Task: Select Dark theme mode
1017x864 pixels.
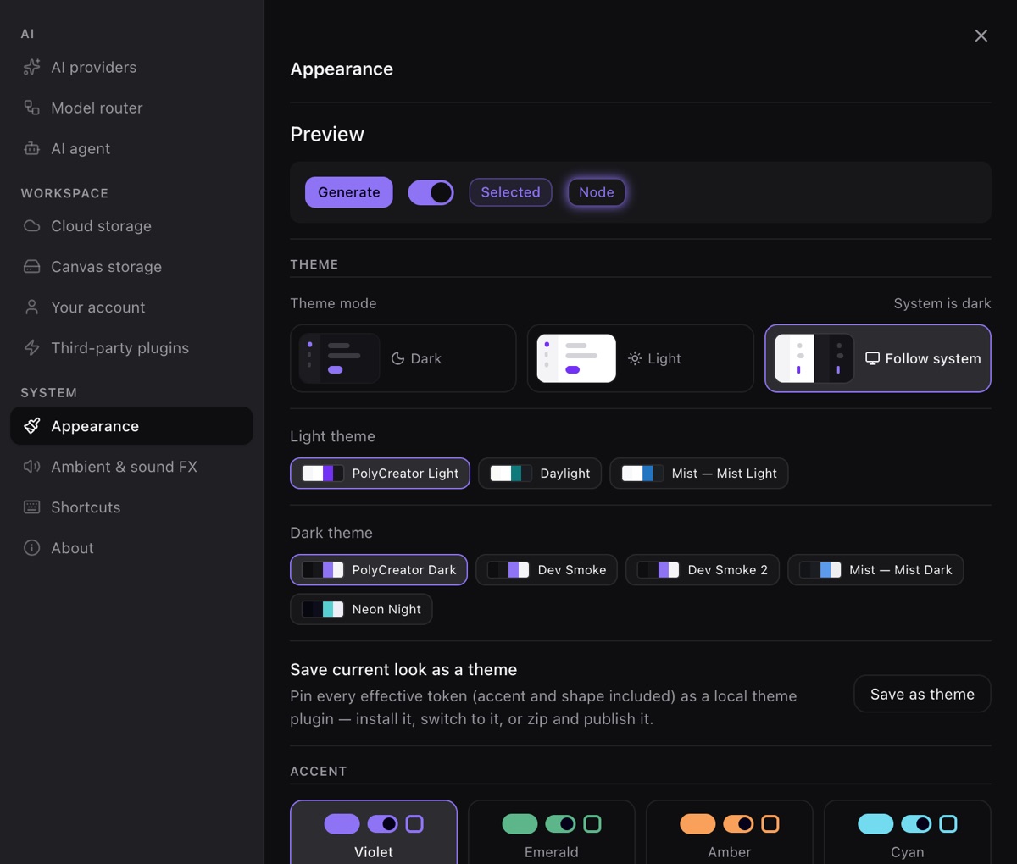Action: click(403, 358)
